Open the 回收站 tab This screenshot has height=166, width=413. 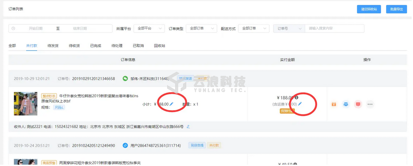[159, 46]
